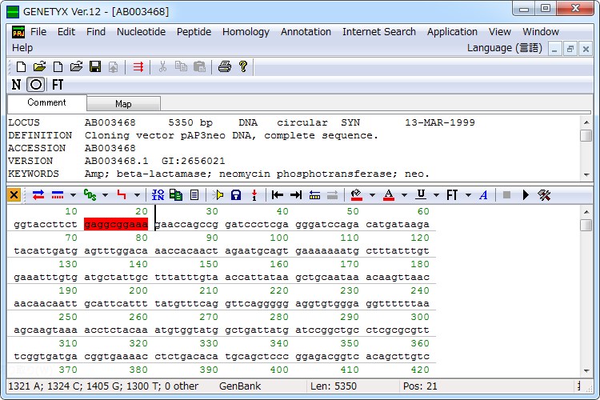The height and width of the screenshot is (400, 600).
Task: Click the blank page icon between the folder icons
Action: 58,67
